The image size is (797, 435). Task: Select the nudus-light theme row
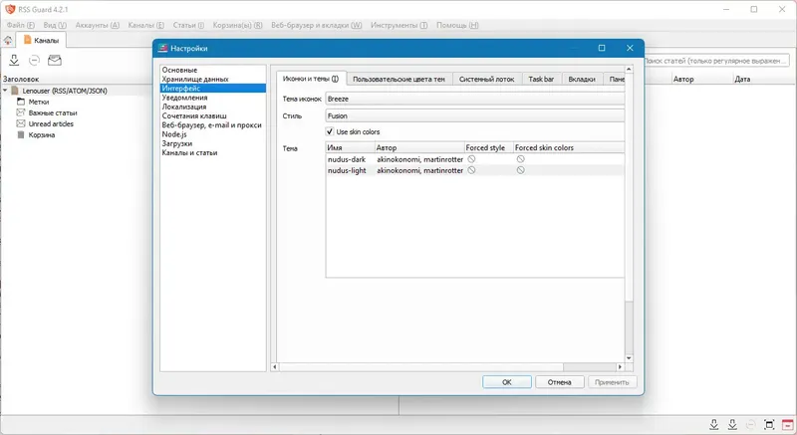(x=475, y=170)
